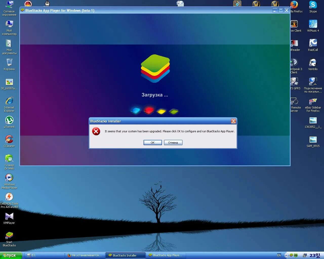Switch to BlueStacks Installer taskbar item
The height and width of the screenshot is (259, 324).
coord(125,255)
